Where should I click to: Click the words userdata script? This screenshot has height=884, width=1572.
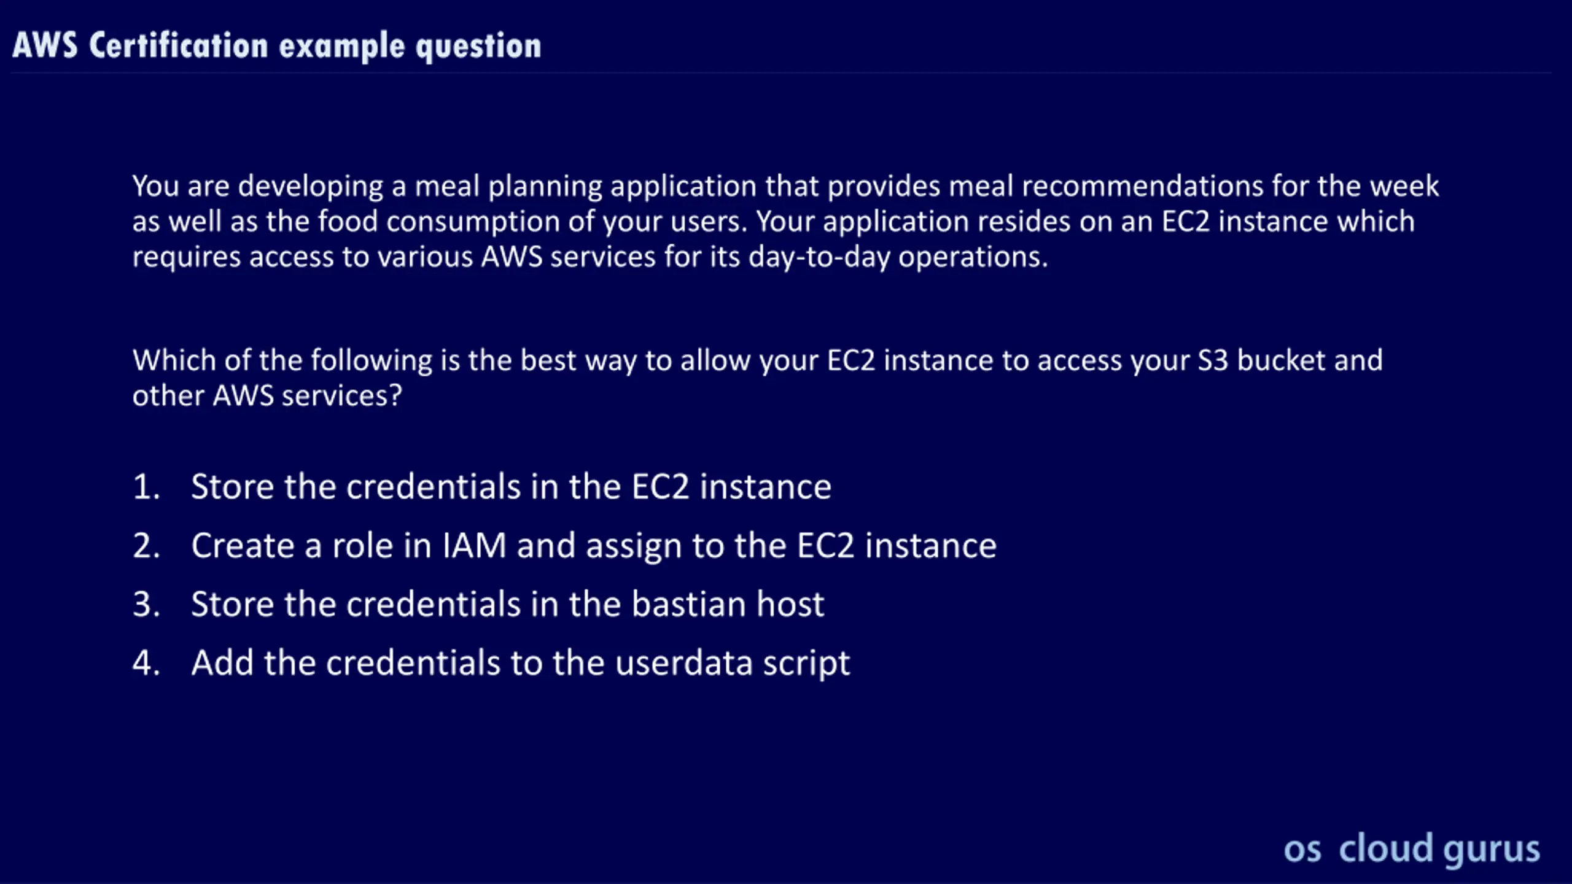point(733,664)
